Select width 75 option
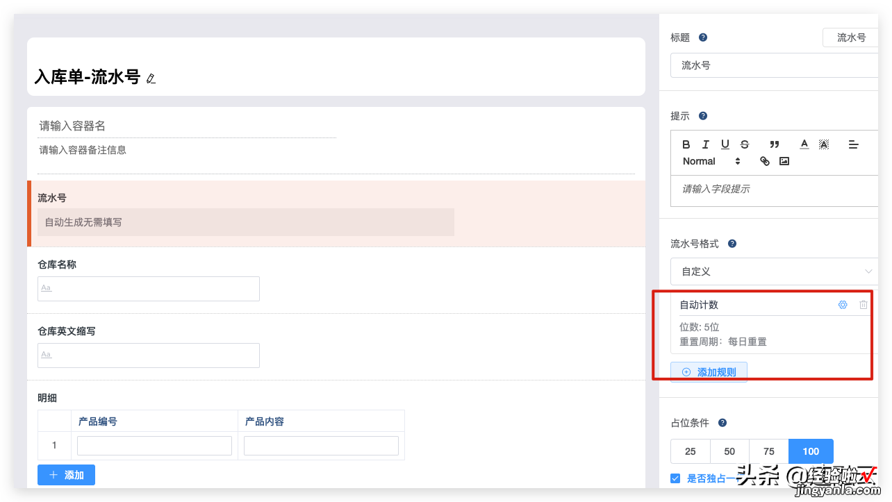Viewport: 892px width, 502px height. click(x=769, y=451)
